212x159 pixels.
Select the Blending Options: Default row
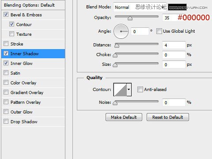tap(33, 5)
